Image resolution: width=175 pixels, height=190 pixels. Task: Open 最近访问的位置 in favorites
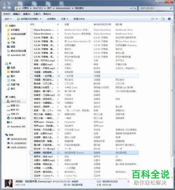coord(16,51)
